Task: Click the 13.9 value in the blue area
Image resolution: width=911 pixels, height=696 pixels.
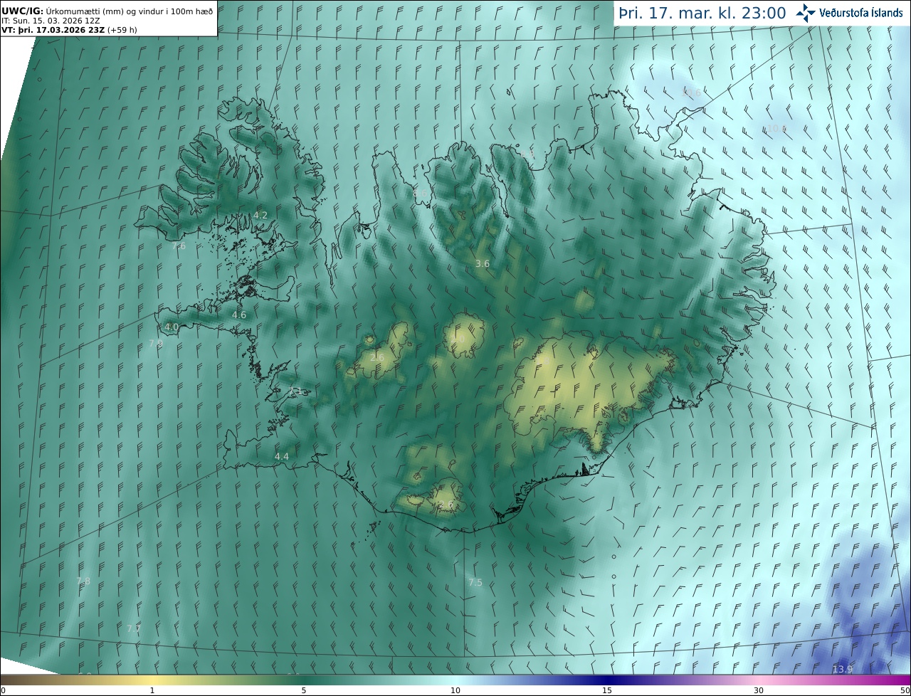Action: coord(843,669)
